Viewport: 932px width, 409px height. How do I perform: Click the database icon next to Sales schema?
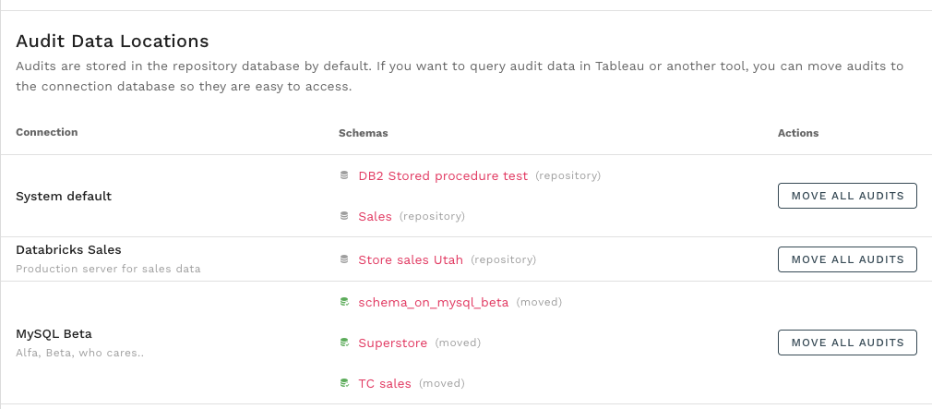344,216
